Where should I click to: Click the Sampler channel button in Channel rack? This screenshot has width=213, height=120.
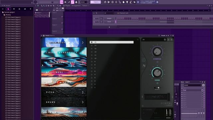click(x=109, y=18)
